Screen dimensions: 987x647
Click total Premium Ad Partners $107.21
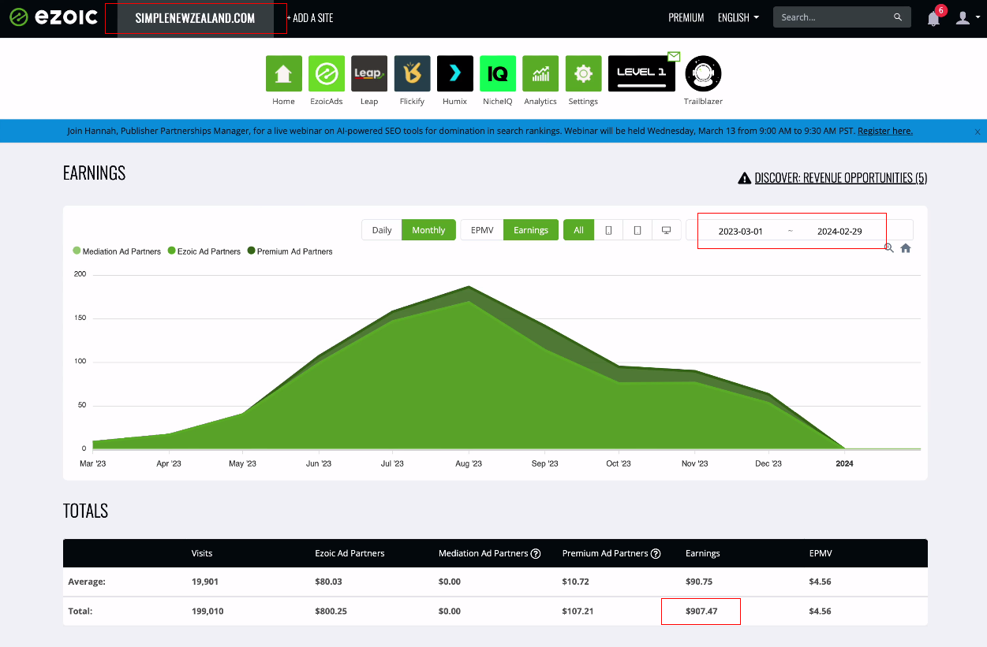pyautogui.click(x=578, y=611)
